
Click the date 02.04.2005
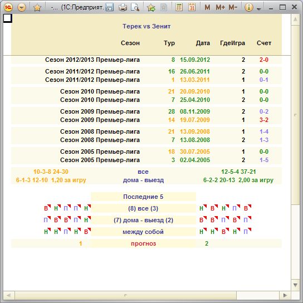[195, 160]
